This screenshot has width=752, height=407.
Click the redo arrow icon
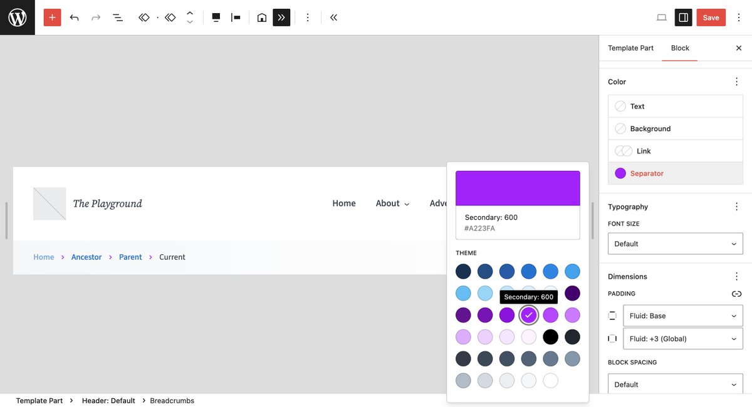coord(96,18)
